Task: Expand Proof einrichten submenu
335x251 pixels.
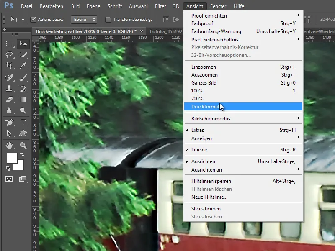Action: pyautogui.click(x=243, y=15)
